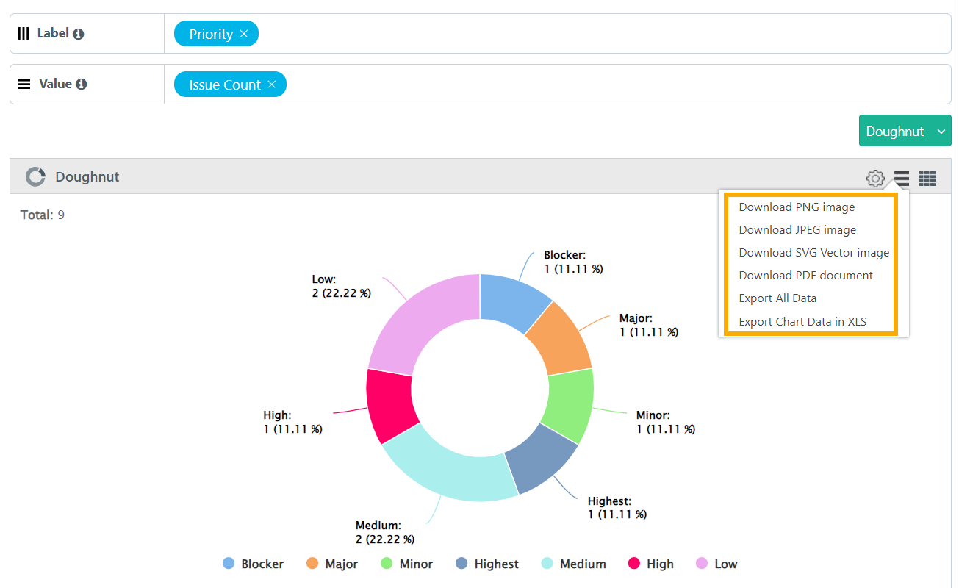Image resolution: width=959 pixels, height=588 pixels.
Task: Toggle Medium legend entry
Action: click(x=573, y=564)
